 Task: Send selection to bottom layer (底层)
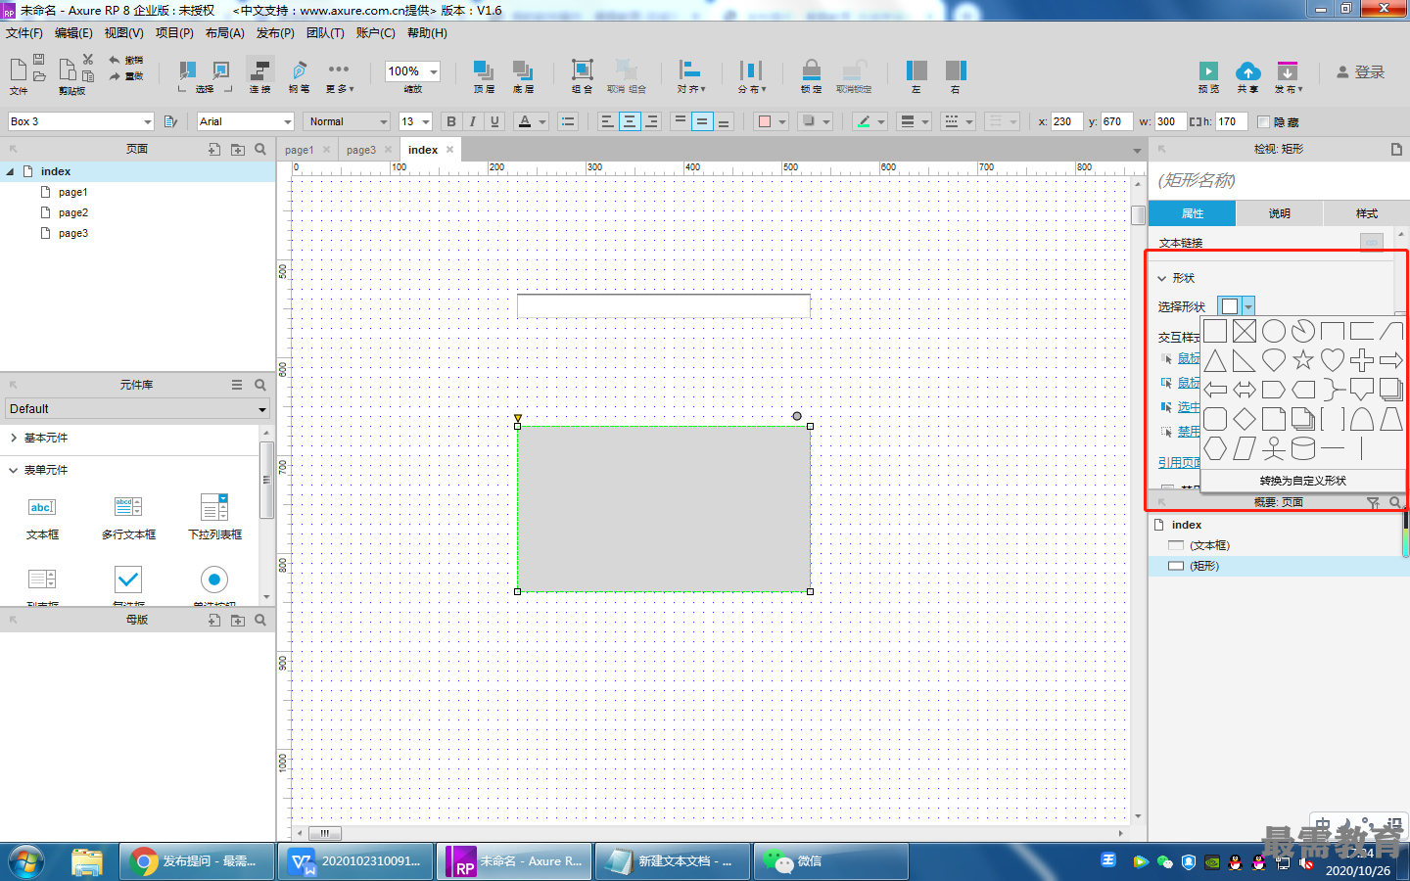pos(523,76)
